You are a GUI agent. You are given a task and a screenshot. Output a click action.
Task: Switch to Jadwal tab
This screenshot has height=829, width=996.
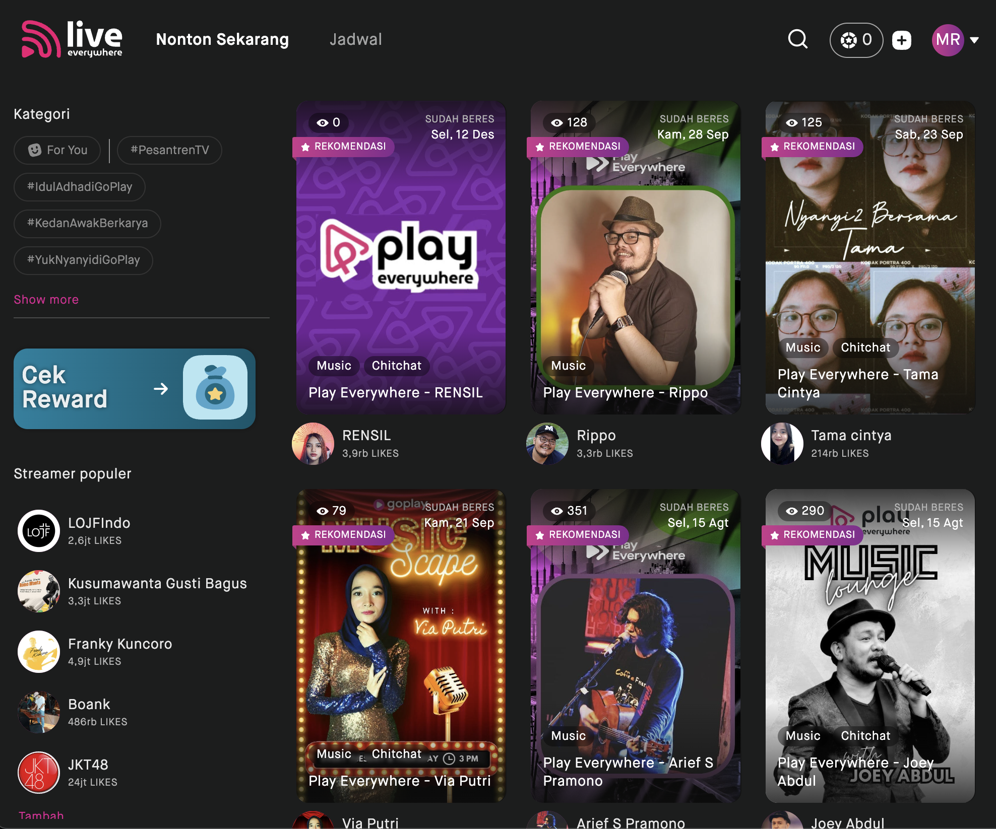[x=356, y=39]
